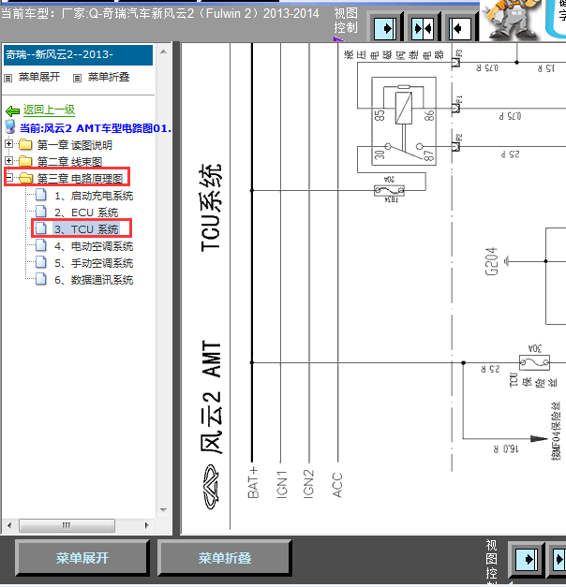The image size is (566, 587).
Task: Select 第三章 电路原理图 folder label
Action: (80, 179)
